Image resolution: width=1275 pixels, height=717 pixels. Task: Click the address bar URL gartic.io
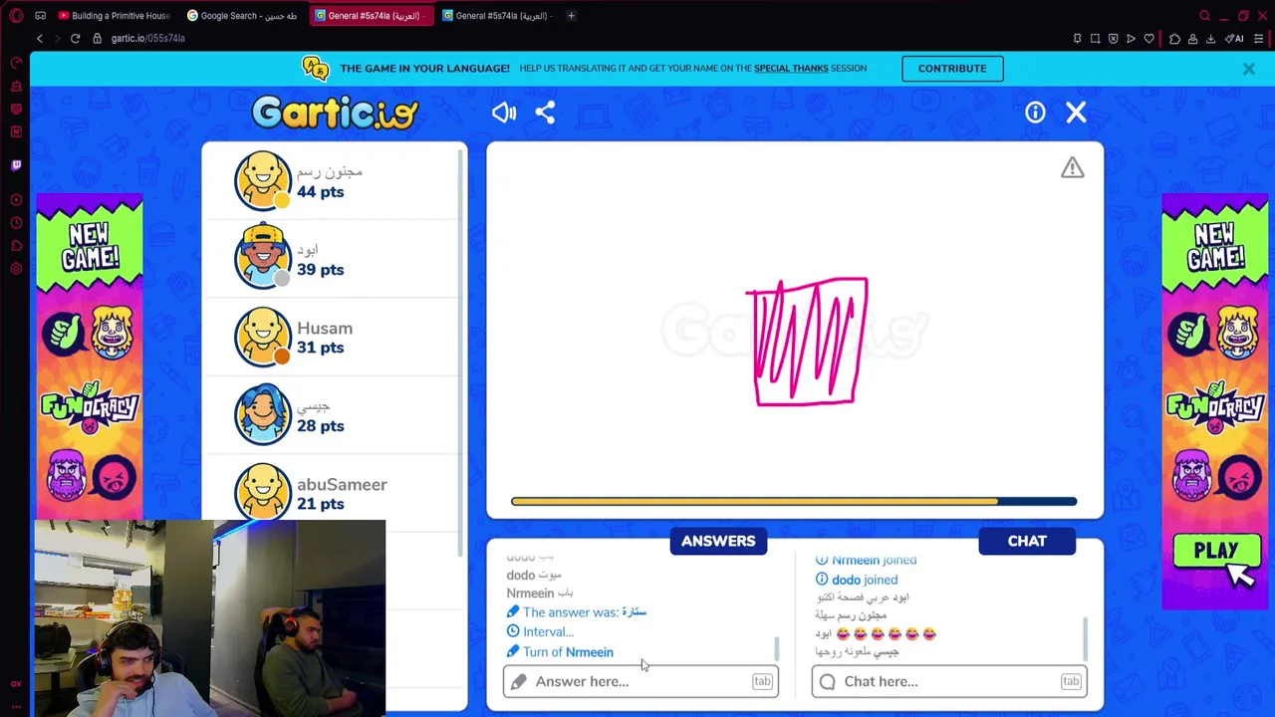147,38
